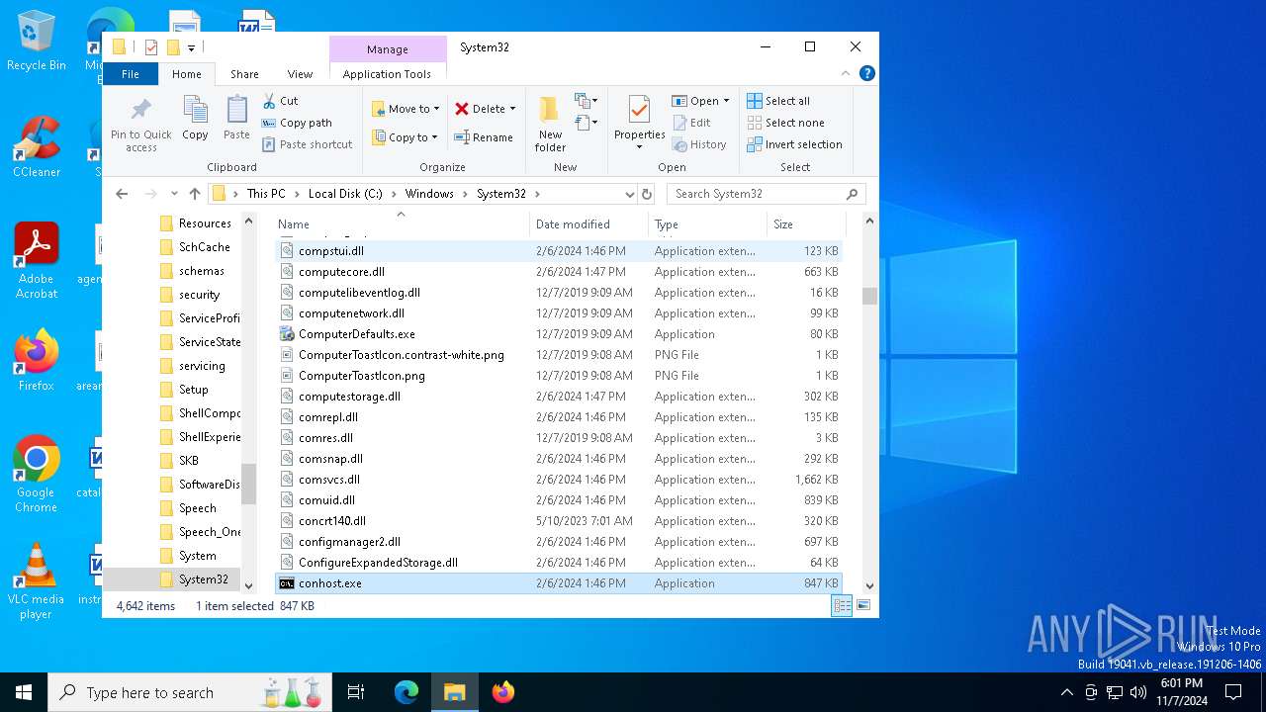
Task: Click Copy path in Clipboard group
Action: pos(297,123)
